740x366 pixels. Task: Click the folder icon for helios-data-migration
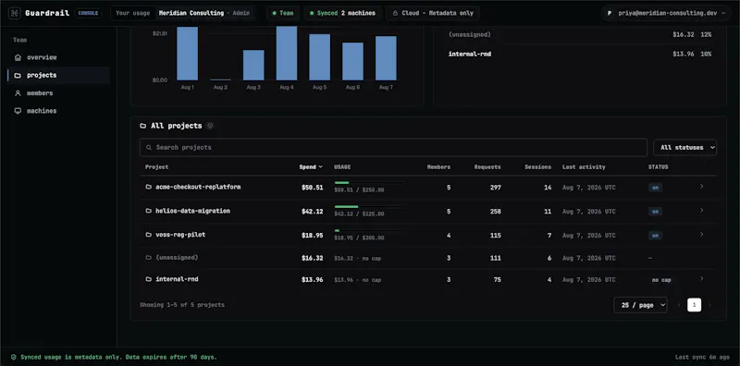click(149, 212)
